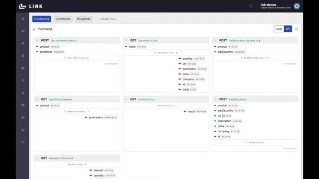Click the /authority endpoint path

pos(146,99)
